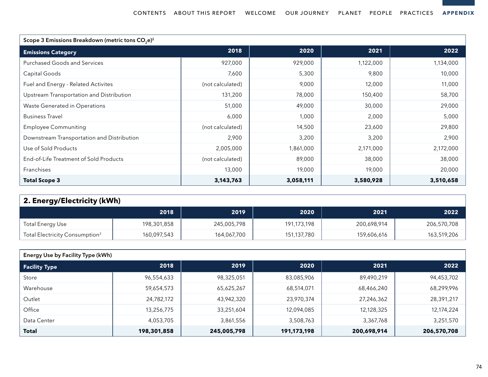Click the Franchises row label
488x377 pixels.
tap(37, 170)
